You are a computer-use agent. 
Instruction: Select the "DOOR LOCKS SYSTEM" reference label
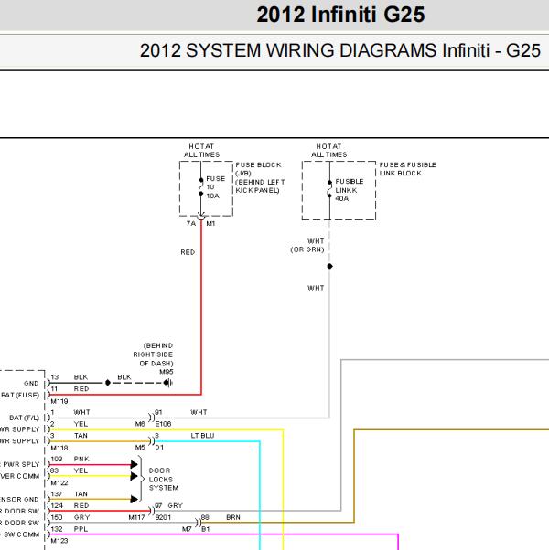pyautogui.click(x=164, y=479)
